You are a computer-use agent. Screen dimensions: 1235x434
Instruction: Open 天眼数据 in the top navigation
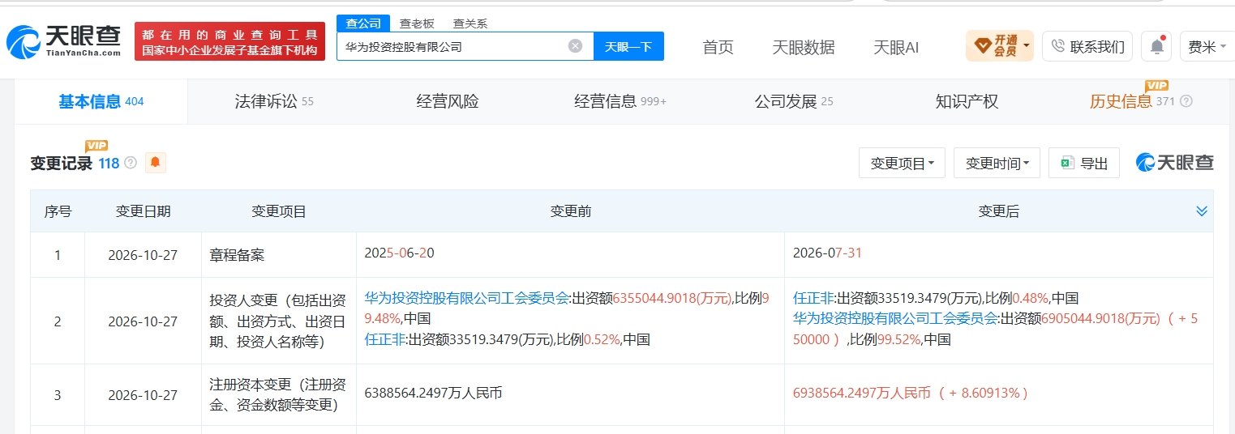click(804, 47)
